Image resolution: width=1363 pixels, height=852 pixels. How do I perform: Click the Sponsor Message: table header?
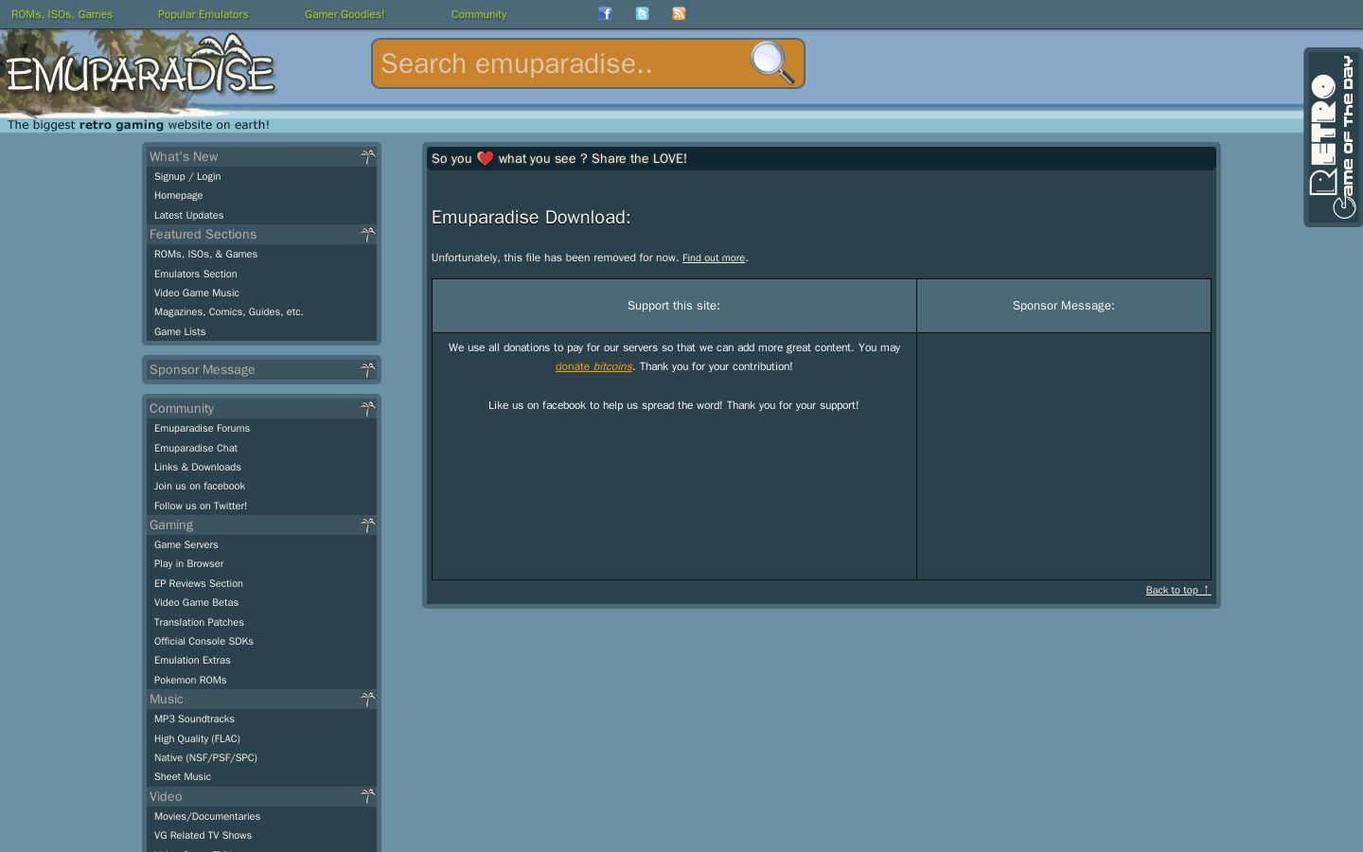pyautogui.click(x=1064, y=306)
